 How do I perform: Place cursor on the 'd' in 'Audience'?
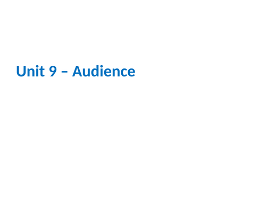coord(95,71)
